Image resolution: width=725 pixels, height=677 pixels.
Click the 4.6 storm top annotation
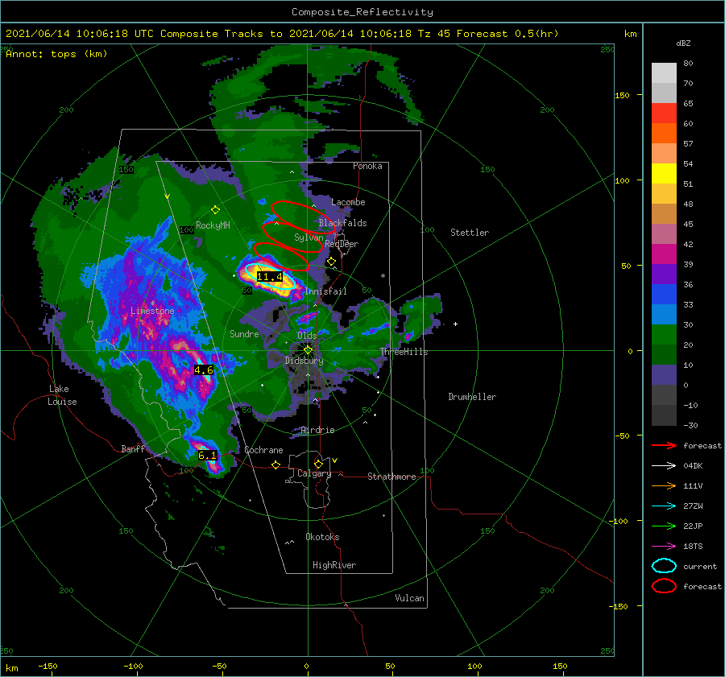[204, 370]
